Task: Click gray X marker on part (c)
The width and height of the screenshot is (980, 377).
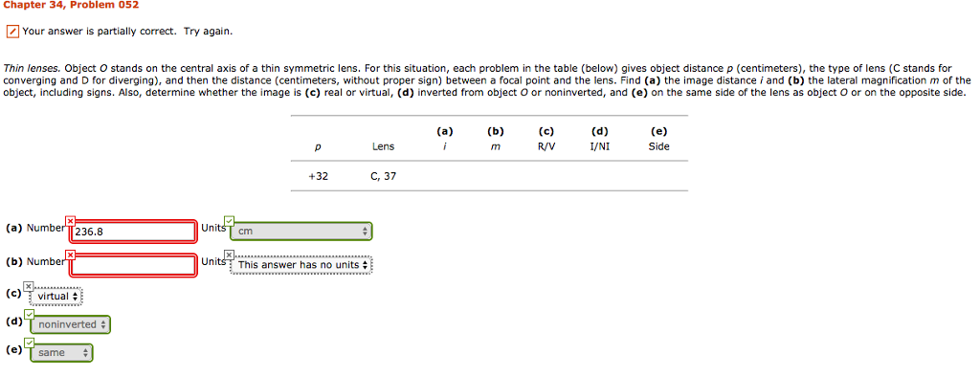Action: coord(28,286)
